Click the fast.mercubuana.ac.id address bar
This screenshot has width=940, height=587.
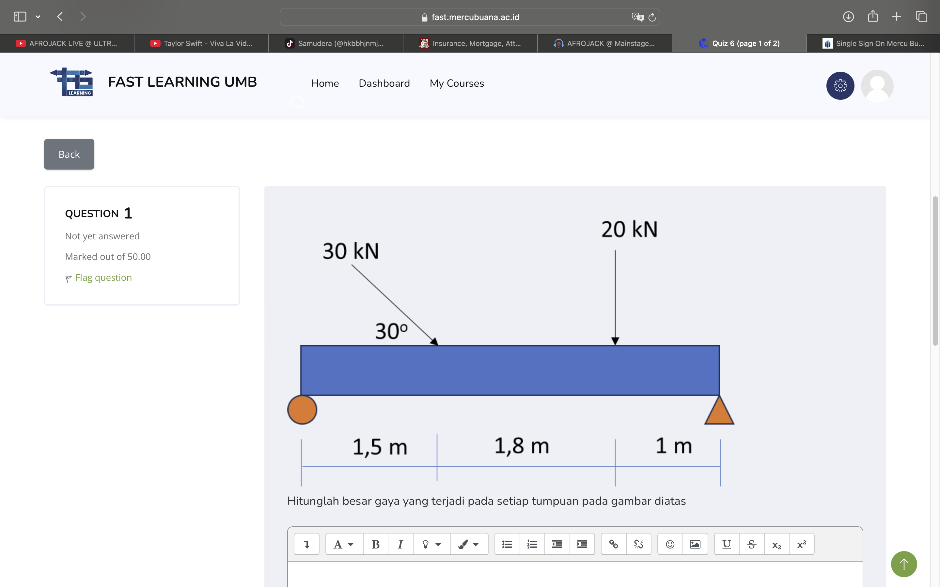pos(469,17)
